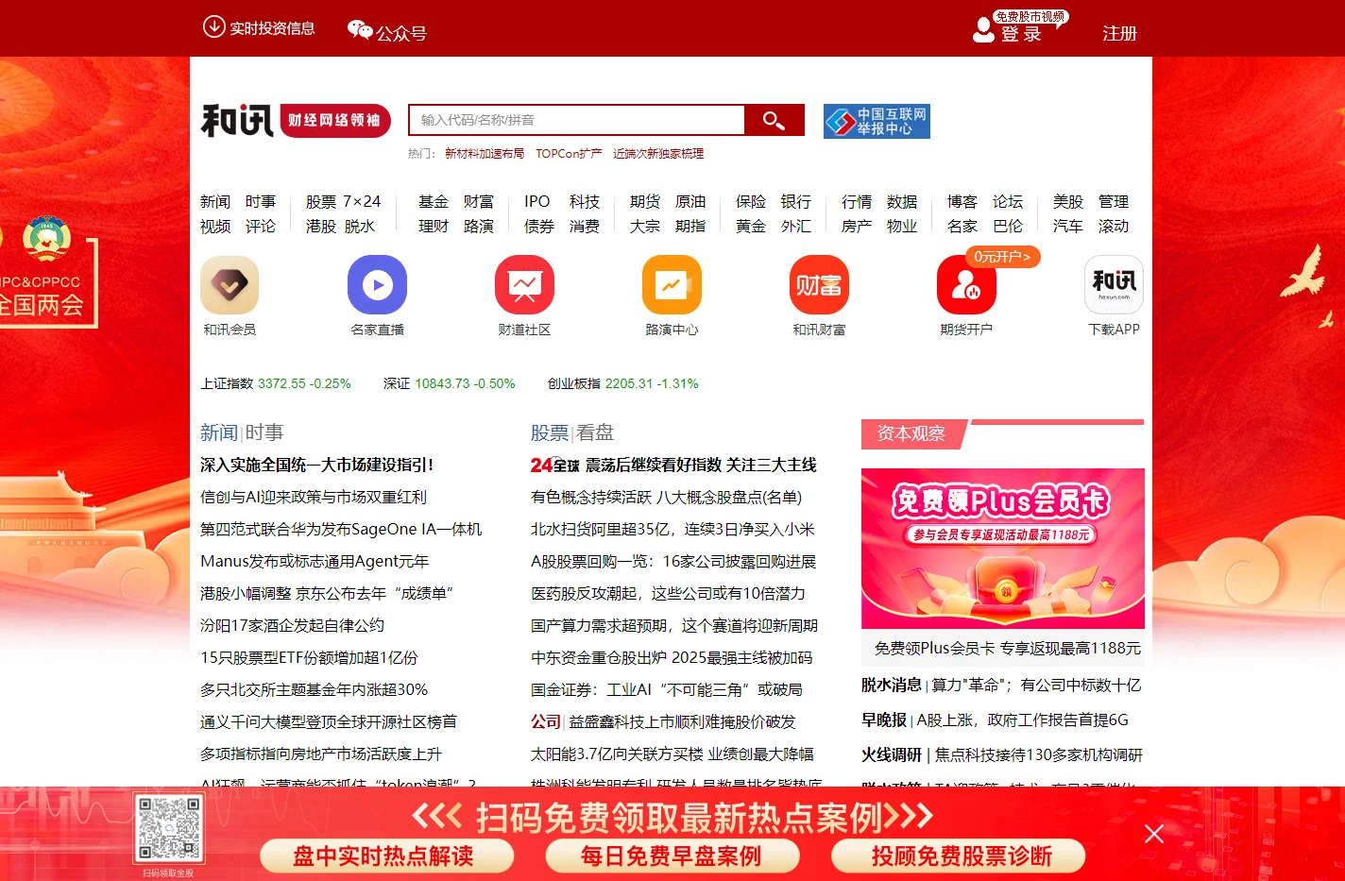This screenshot has height=881, width=1345.
Task: Open the IPO navigation link
Action: point(537,201)
